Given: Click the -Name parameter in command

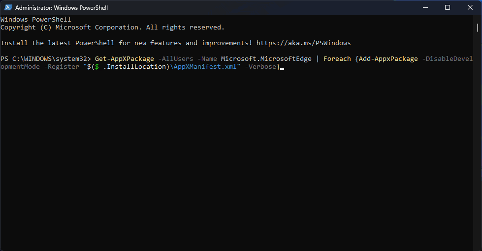Looking at the screenshot, I should pyautogui.click(x=207, y=59).
